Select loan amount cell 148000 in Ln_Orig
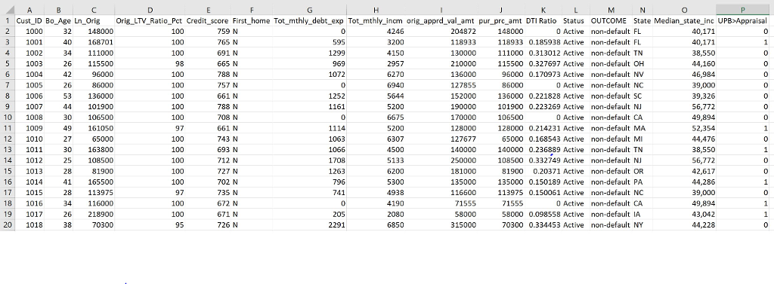 94,32
